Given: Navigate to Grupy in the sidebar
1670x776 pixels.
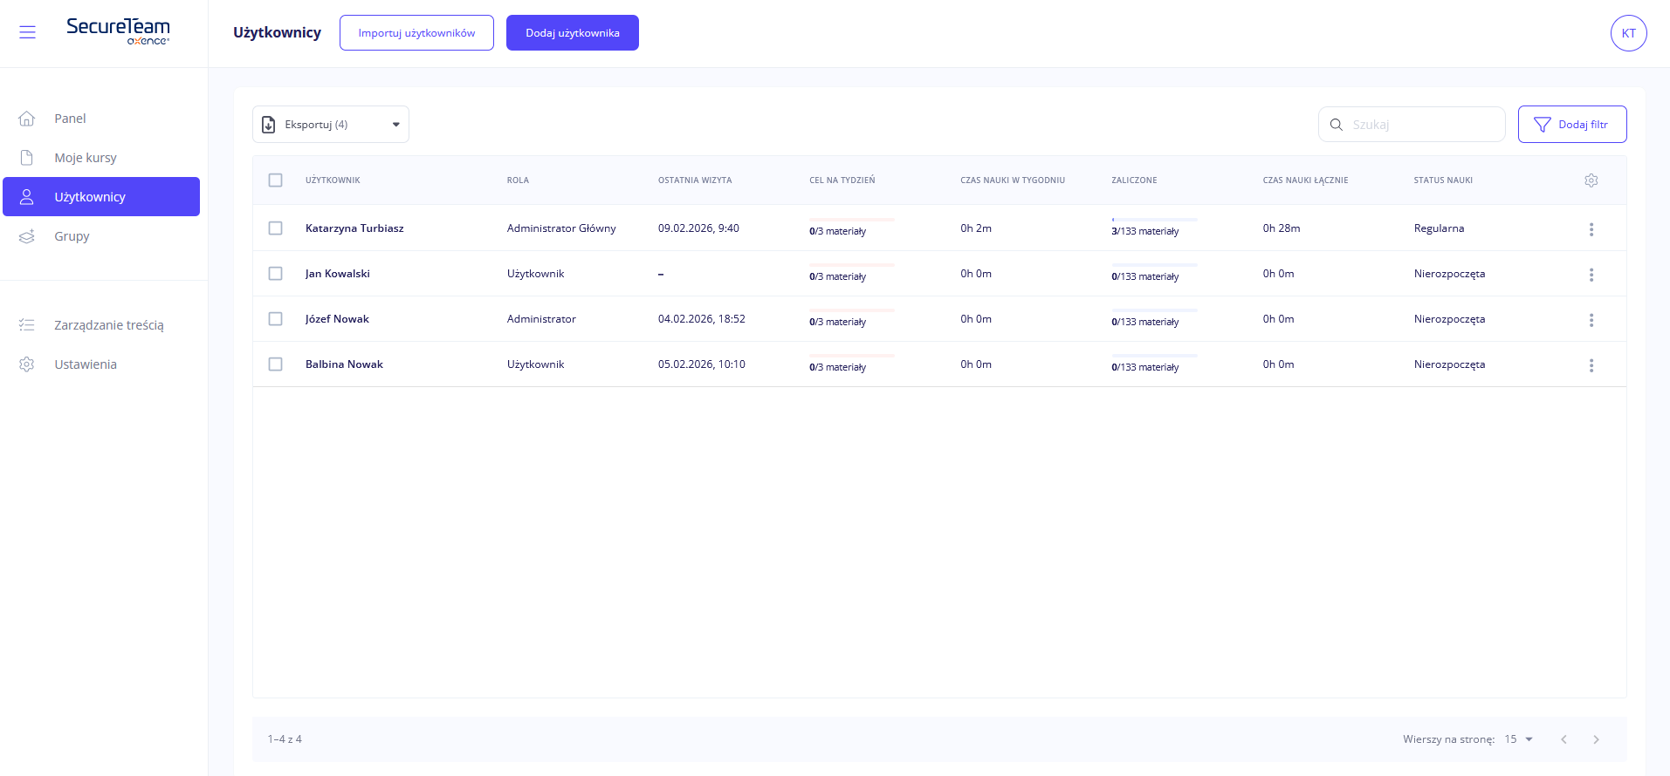Looking at the screenshot, I should [x=72, y=236].
